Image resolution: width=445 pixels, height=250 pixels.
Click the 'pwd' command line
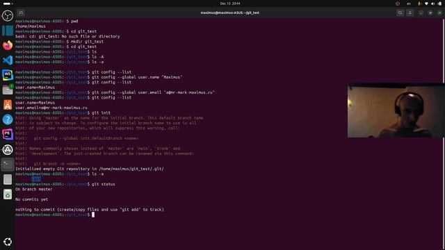click(x=47, y=22)
